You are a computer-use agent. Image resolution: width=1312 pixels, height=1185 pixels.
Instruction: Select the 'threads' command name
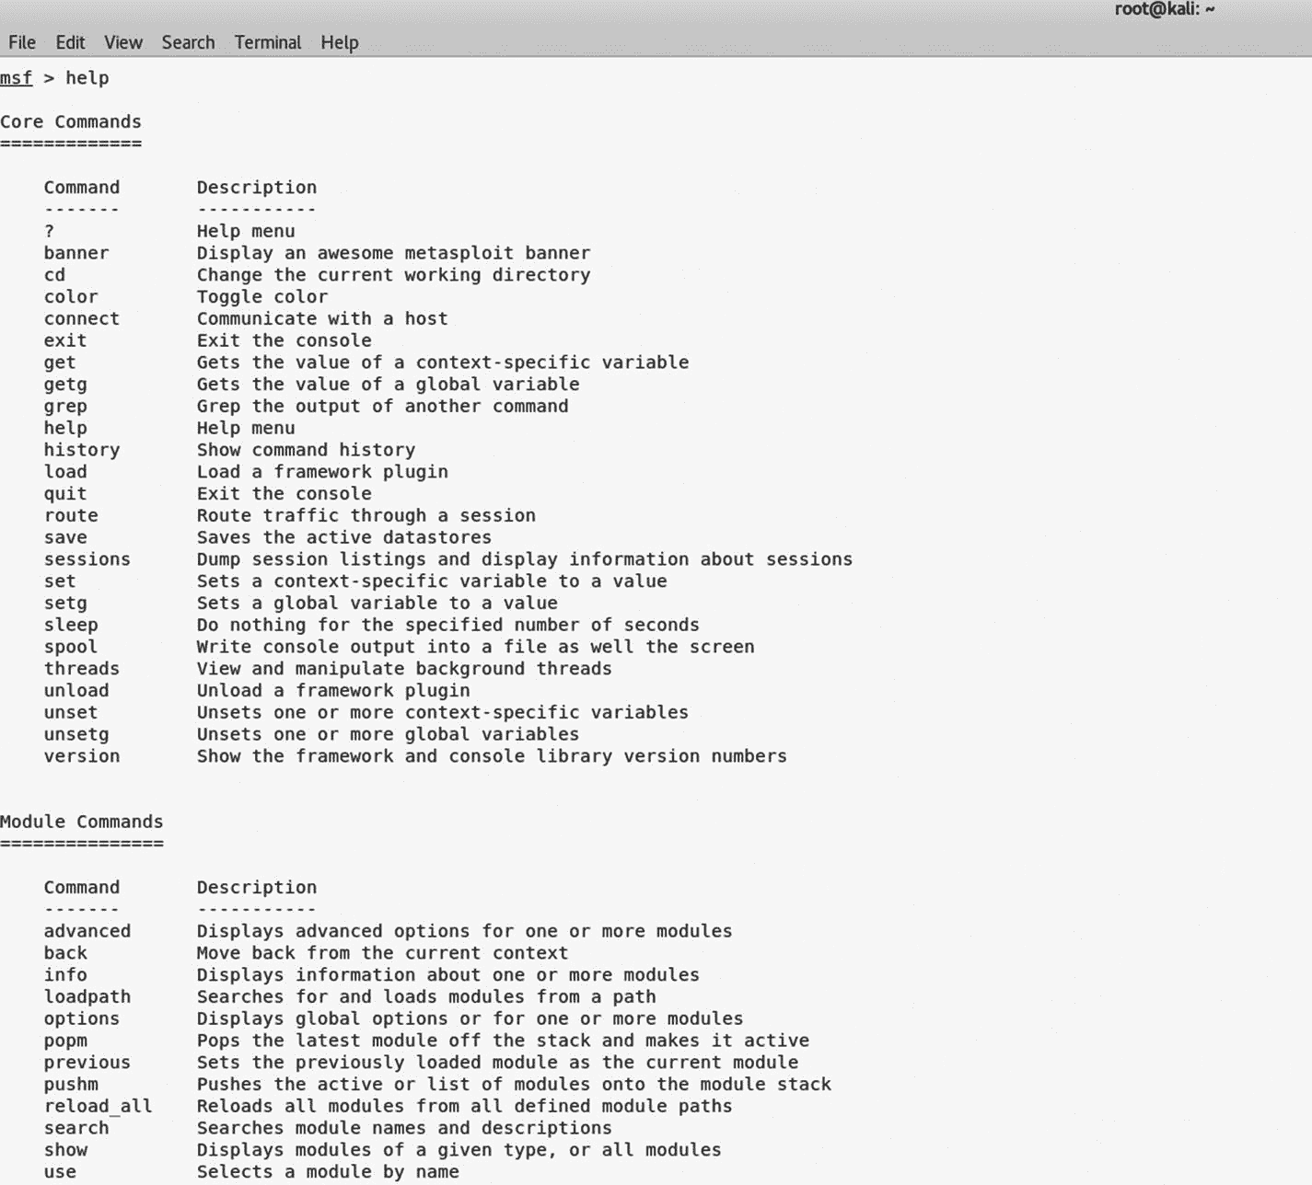82,669
